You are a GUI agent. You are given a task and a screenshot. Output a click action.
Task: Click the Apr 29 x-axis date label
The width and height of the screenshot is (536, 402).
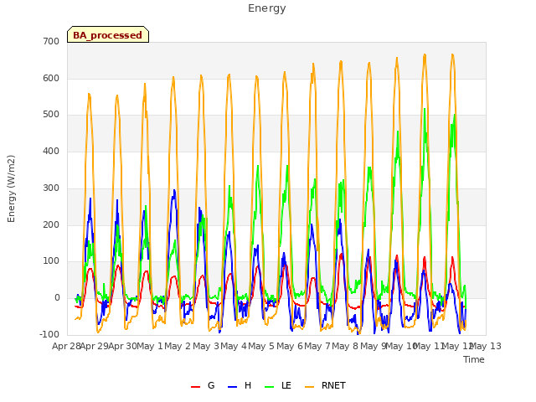click(94, 346)
